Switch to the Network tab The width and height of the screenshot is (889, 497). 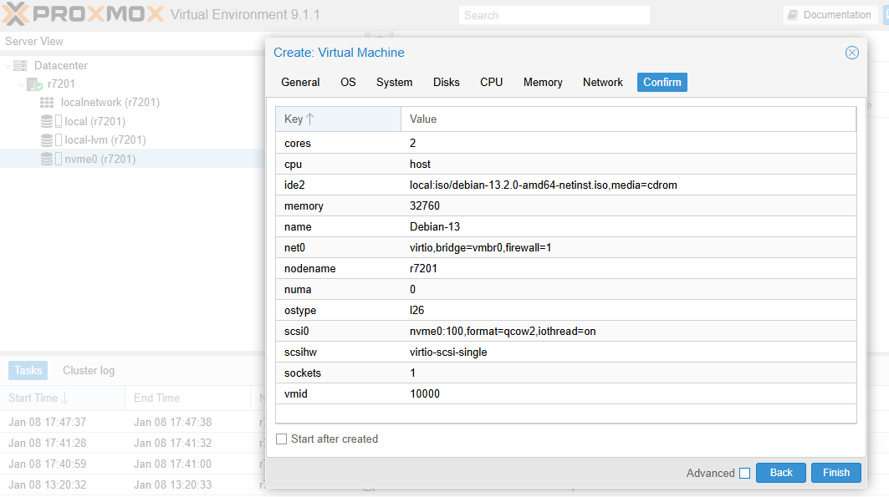[602, 83]
